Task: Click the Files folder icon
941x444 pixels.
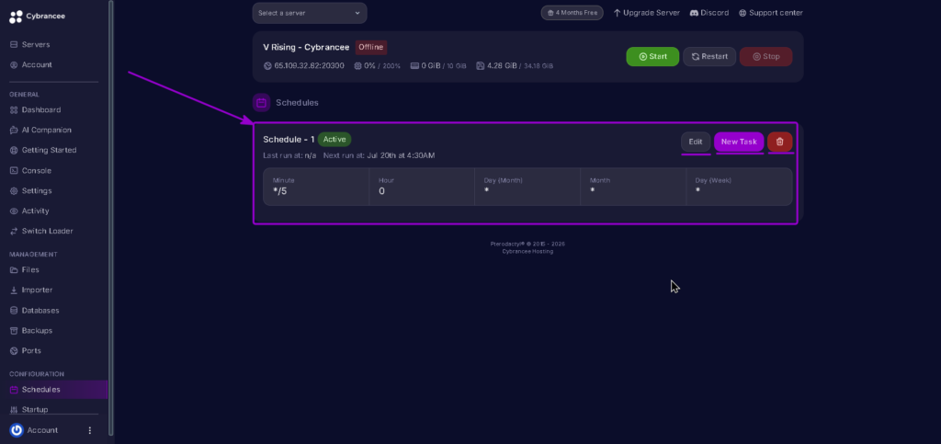Action: pos(15,270)
